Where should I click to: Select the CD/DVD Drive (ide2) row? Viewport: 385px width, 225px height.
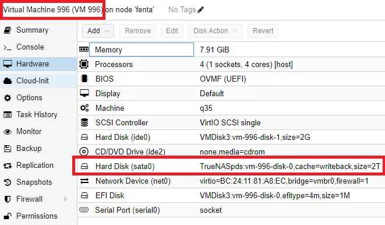click(231, 152)
